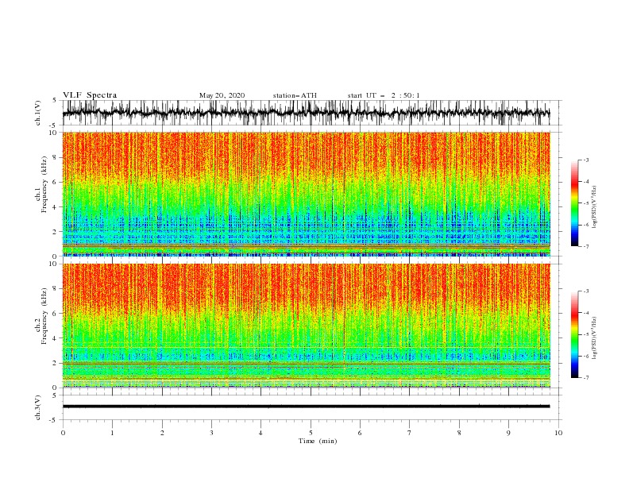The height and width of the screenshot is (486, 629).
Task: Click the 'start UT = 2 :50: 1' label
Action: click(x=384, y=95)
